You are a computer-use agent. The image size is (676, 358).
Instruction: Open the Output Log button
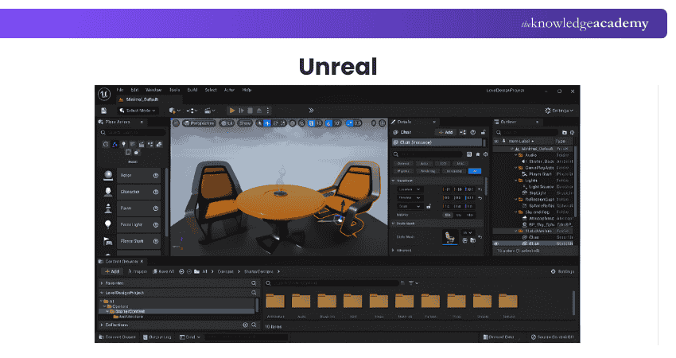click(157, 337)
